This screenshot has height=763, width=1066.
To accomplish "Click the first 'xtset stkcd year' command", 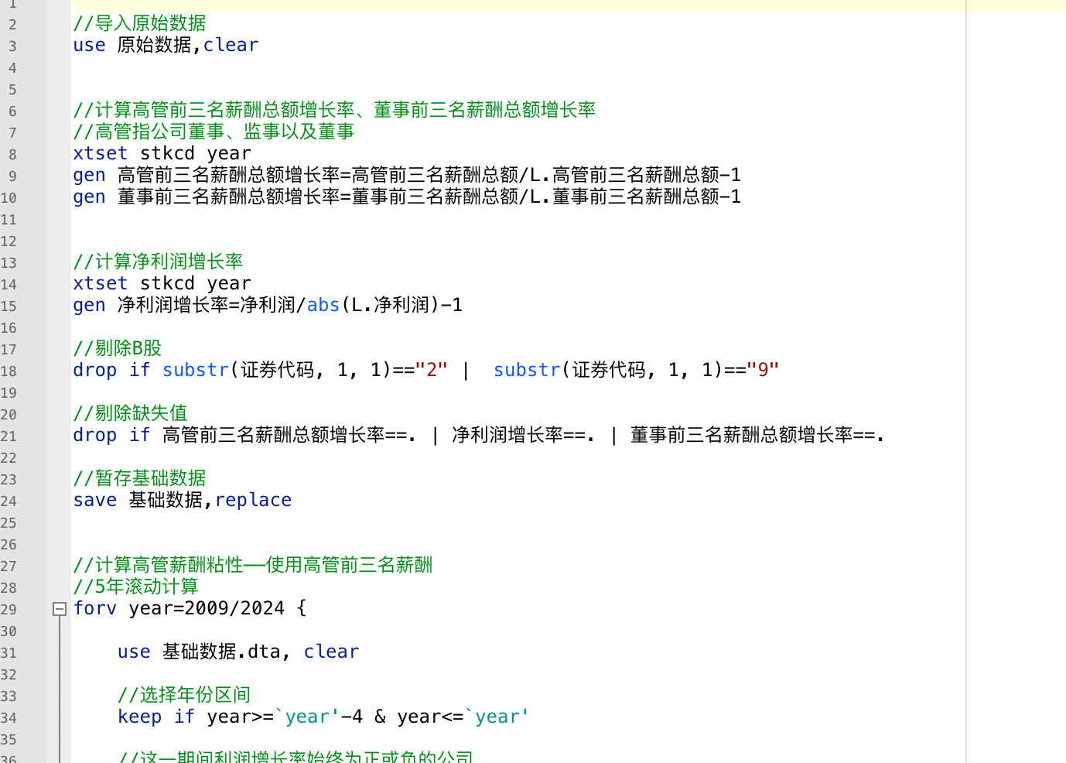I will point(162,154).
